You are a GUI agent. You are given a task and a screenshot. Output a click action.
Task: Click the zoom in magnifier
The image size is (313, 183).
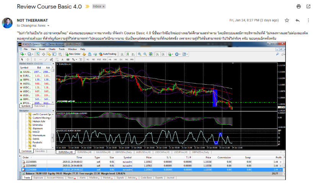coord(140,54)
